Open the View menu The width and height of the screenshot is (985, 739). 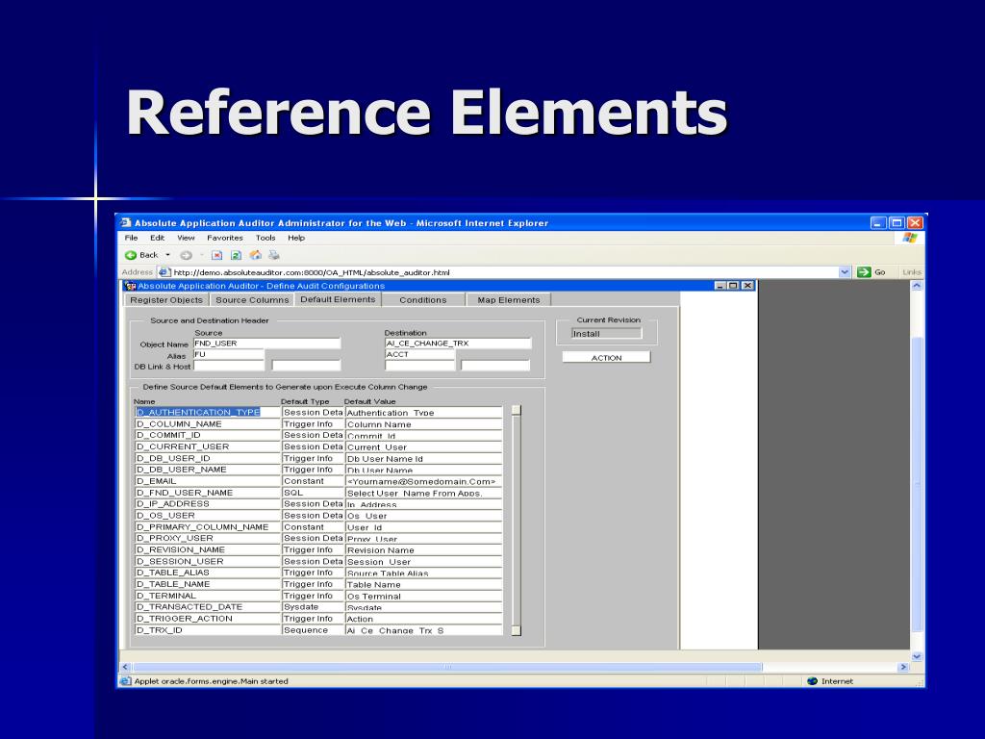tap(186, 239)
